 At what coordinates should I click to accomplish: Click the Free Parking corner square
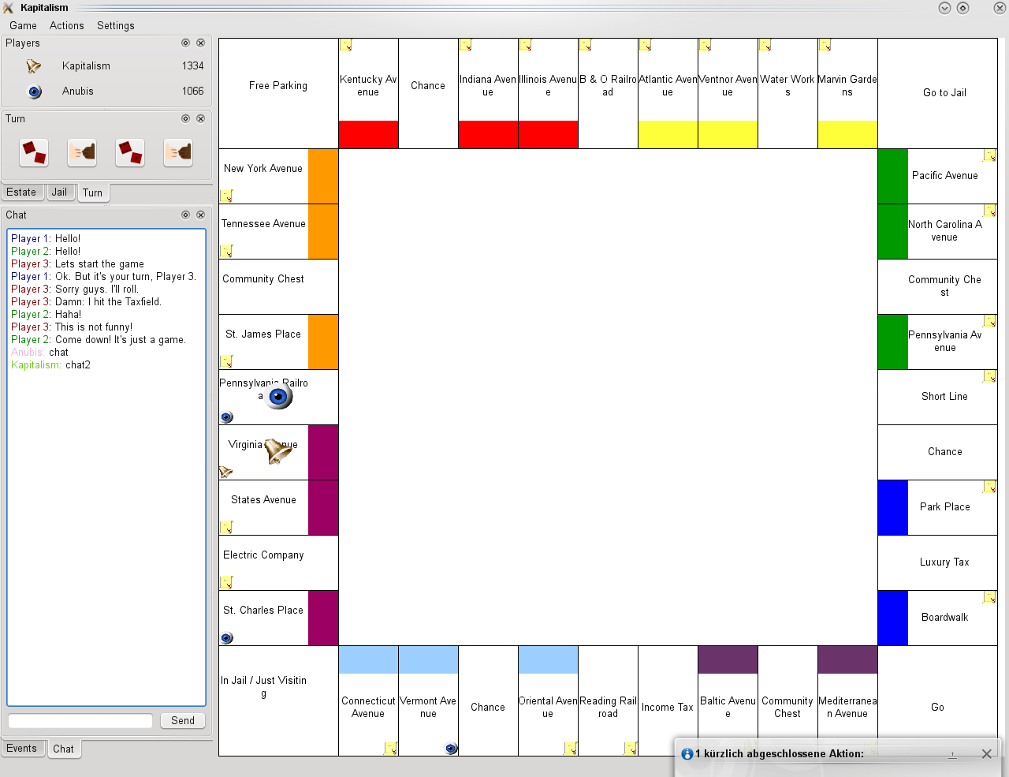pos(278,93)
